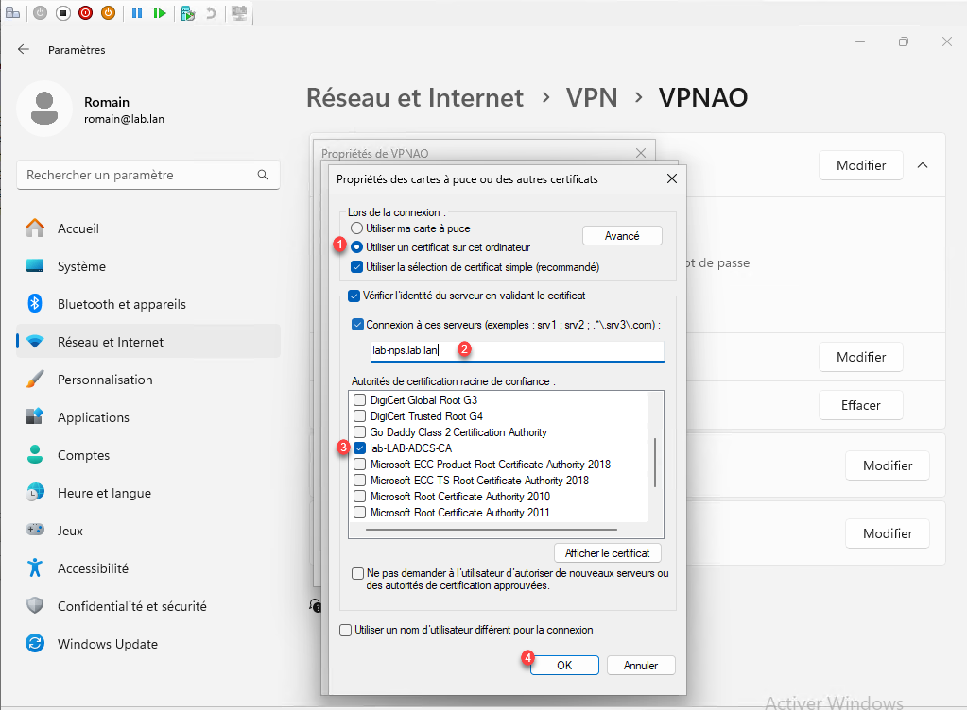The height and width of the screenshot is (710, 967).
Task: Open Bluetooth et appareils settings category
Action: tap(121, 304)
